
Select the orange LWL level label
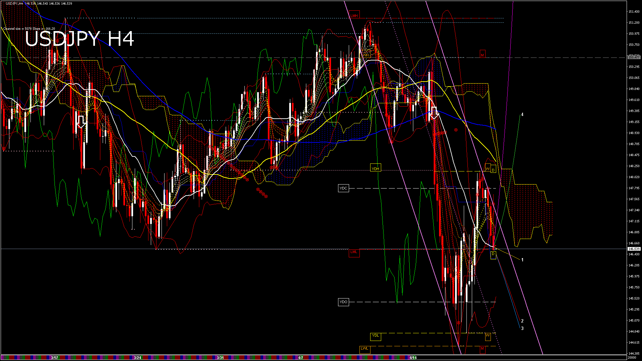click(x=364, y=349)
